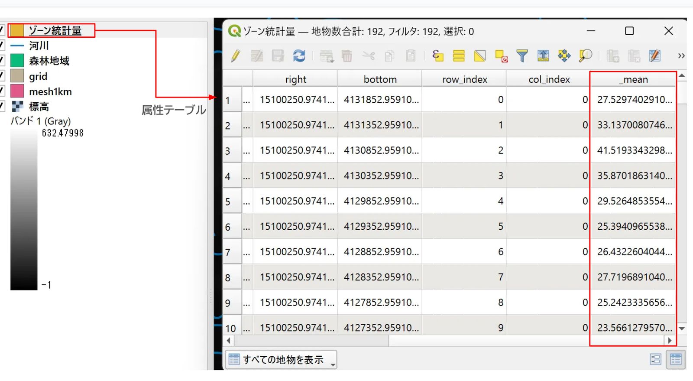Select all features in the table

point(459,56)
